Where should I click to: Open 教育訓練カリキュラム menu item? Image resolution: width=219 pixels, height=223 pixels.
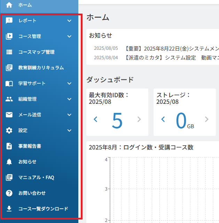pyautogui.click(x=39, y=68)
